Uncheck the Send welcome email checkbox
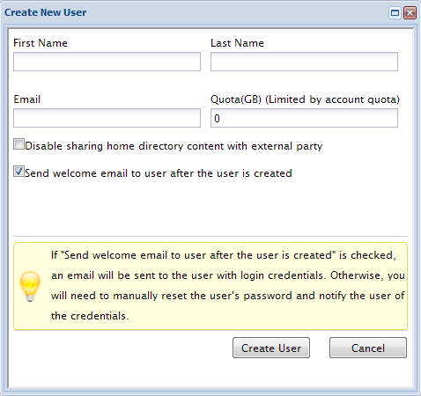 pos(18,172)
